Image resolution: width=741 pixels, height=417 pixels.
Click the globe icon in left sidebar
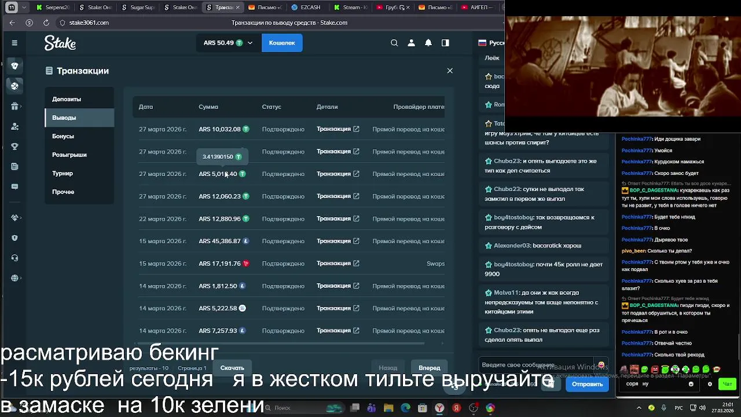14,279
